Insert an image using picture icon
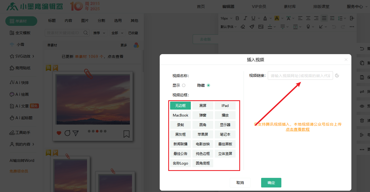370x192 pixels. 261,27
